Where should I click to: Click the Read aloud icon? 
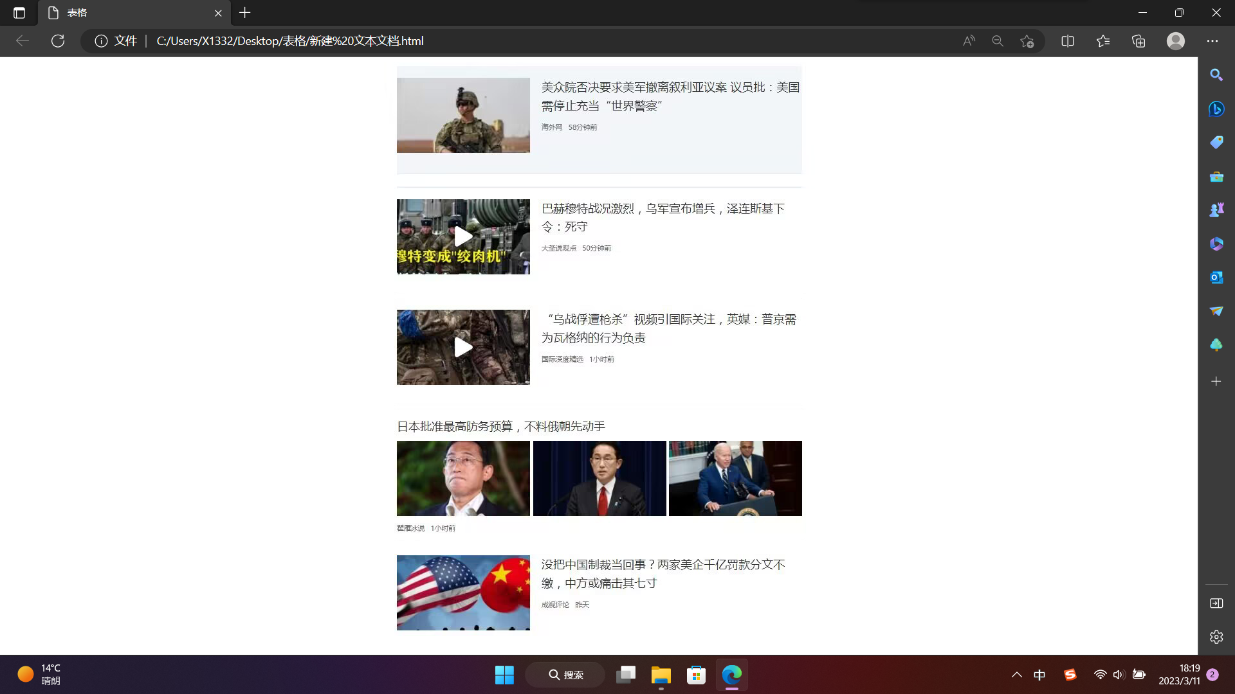coord(969,41)
